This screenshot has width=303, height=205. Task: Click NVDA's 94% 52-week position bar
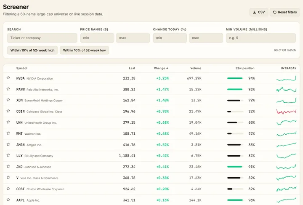tap(235, 78)
